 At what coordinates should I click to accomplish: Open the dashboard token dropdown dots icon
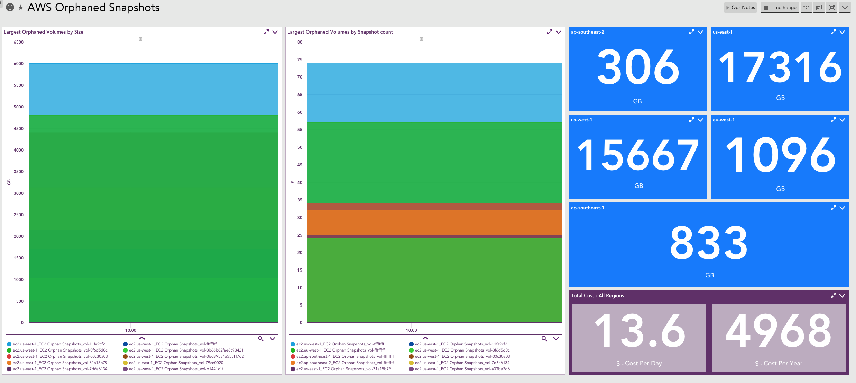point(806,7)
